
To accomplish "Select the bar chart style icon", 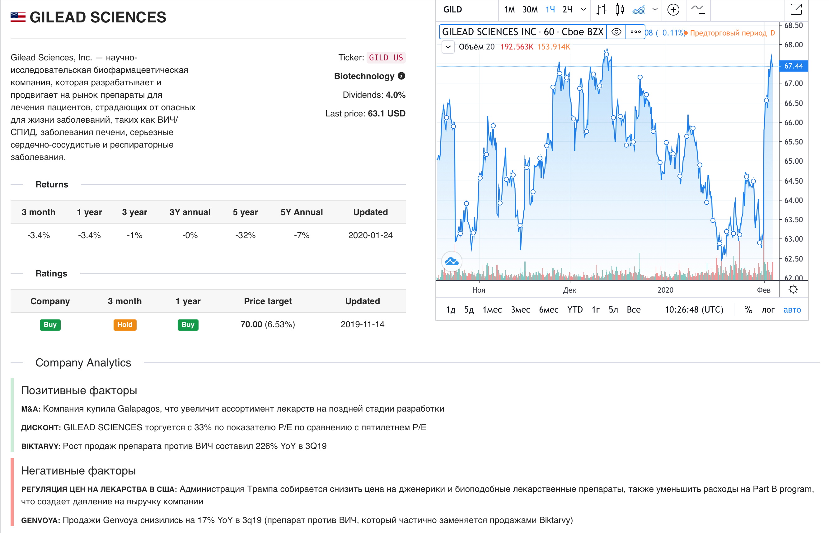I will tap(601, 10).
